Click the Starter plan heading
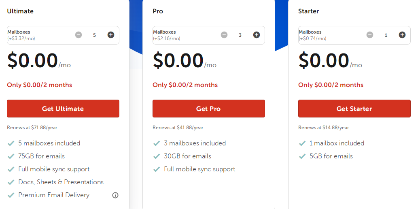 pyautogui.click(x=309, y=11)
